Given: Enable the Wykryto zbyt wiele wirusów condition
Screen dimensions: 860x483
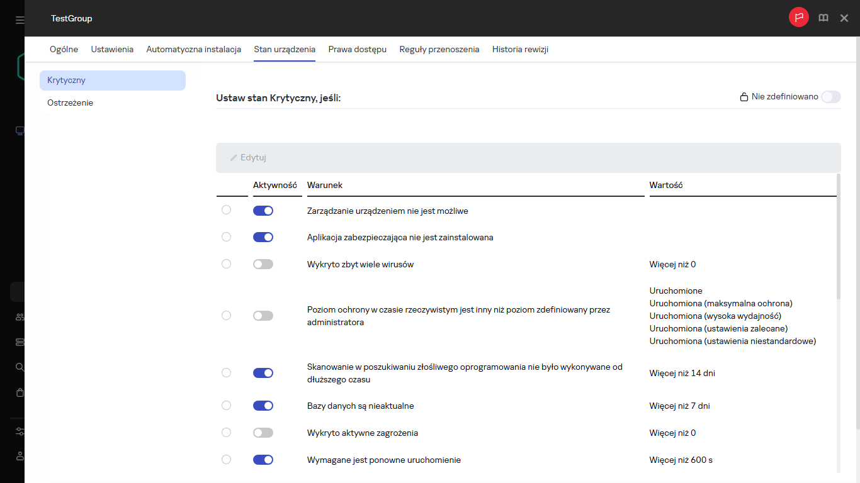Looking at the screenshot, I should point(263,264).
